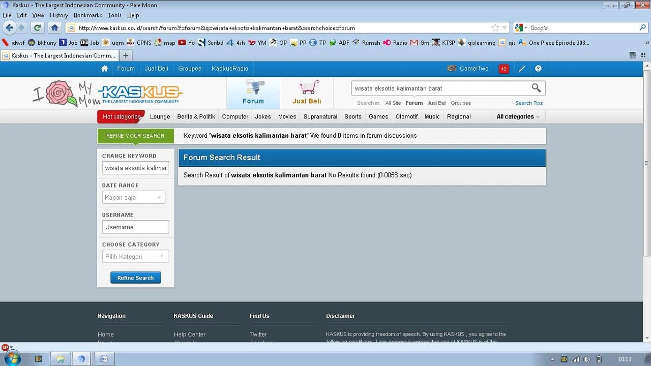651x366 pixels.
Task: Select the Forum section icon
Action: tap(253, 93)
